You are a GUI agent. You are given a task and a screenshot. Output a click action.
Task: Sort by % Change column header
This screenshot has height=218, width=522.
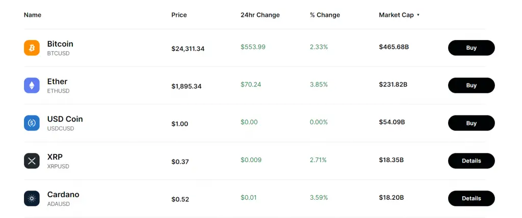(325, 15)
